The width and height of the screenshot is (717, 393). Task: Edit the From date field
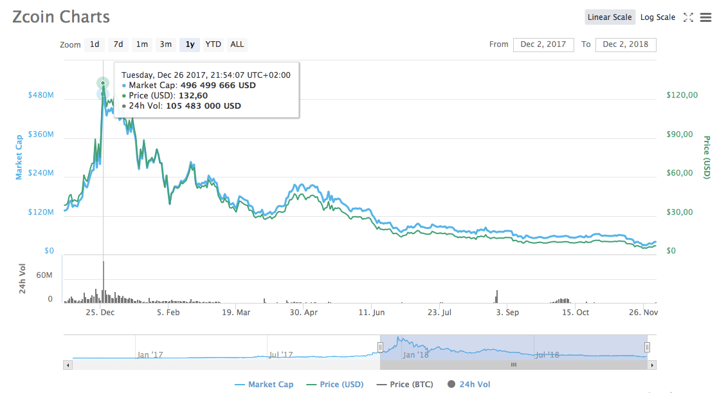coord(543,44)
